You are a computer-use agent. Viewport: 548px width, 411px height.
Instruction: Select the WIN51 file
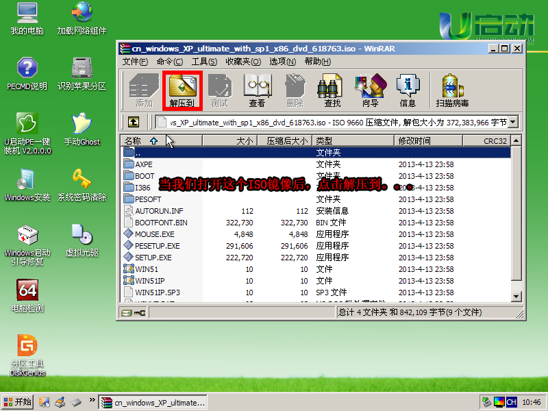click(x=316, y=269)
